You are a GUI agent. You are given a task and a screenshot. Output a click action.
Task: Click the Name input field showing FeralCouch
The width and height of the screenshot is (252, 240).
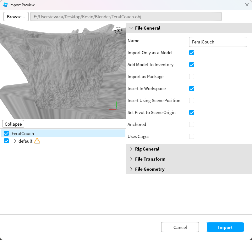tap(218, 42)
